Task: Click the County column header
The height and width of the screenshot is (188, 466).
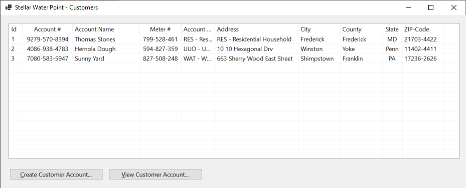Action: tap(361, 29)
